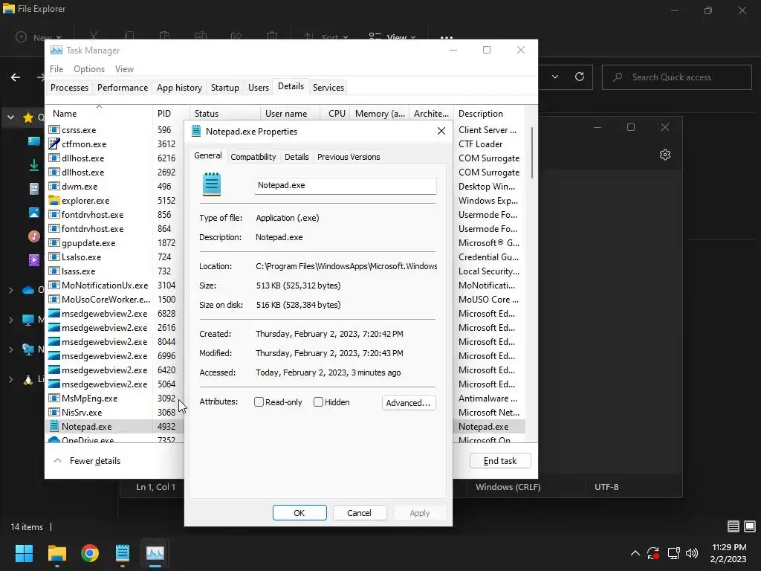
Task: Confirm properties with OK button
Action: click(299, 513)
